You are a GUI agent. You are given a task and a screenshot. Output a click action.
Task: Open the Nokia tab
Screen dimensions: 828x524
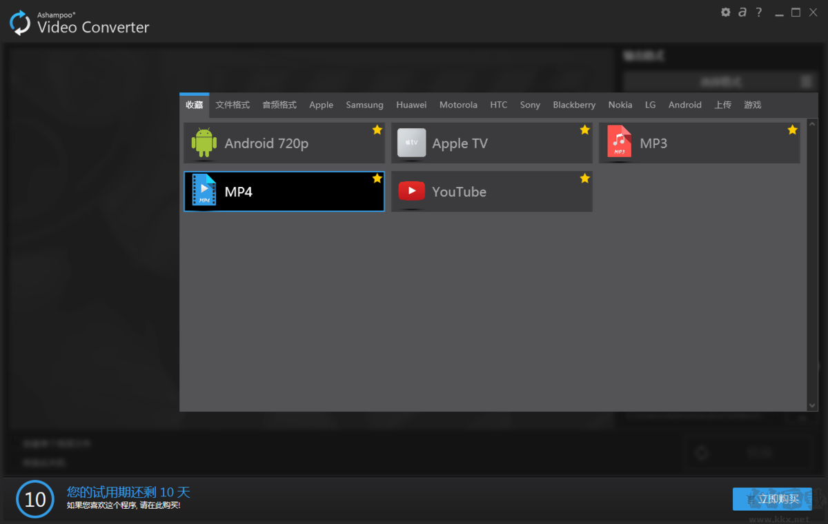(x=620, y=105)
